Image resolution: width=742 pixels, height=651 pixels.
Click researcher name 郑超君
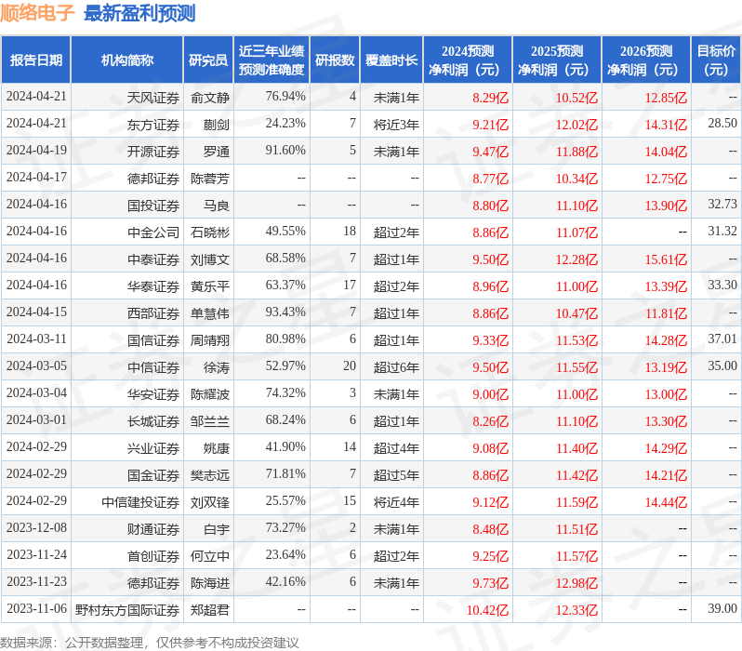210,611
